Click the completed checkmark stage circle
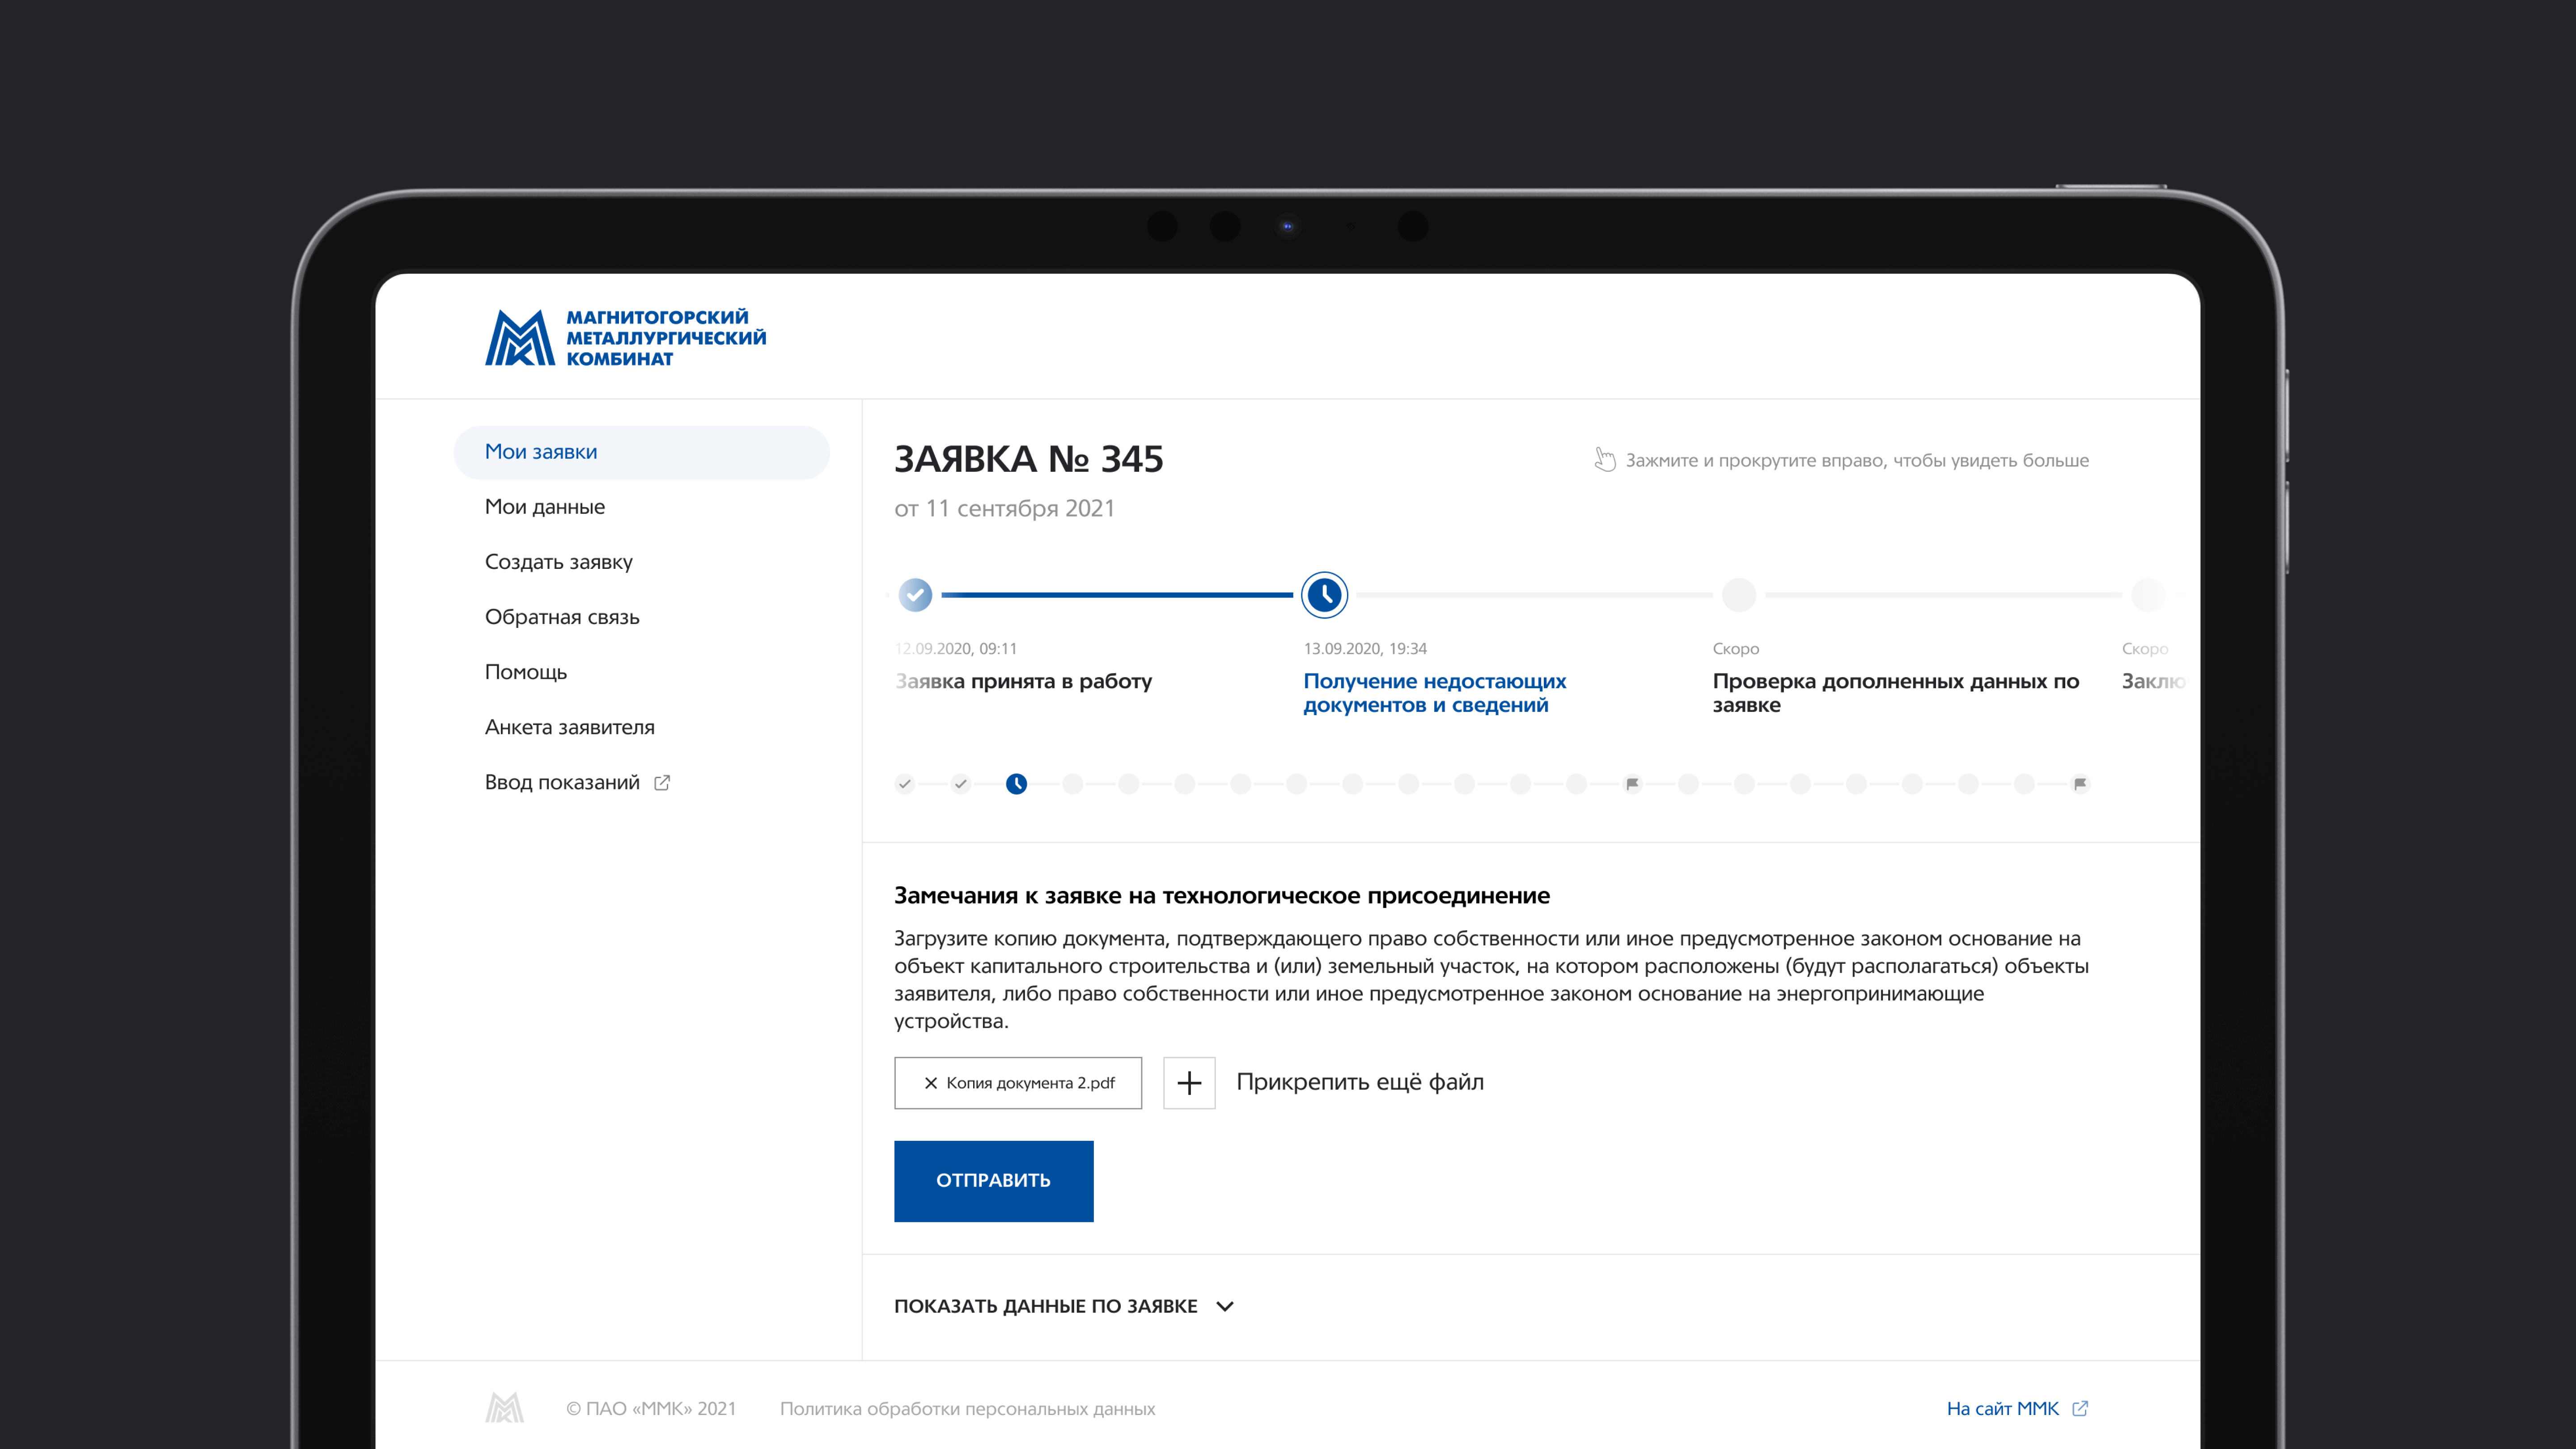 point(915,595)
